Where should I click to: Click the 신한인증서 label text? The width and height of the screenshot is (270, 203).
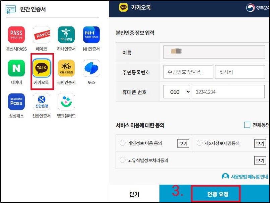tap(41, 116)
